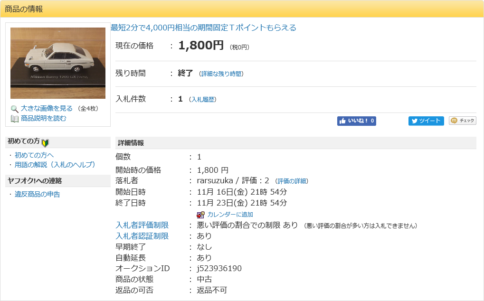The width and height of the screenshot is (484, 301).
Task: View 詳細な残り時間 for remaining time
Action: [x=221, y=74]
